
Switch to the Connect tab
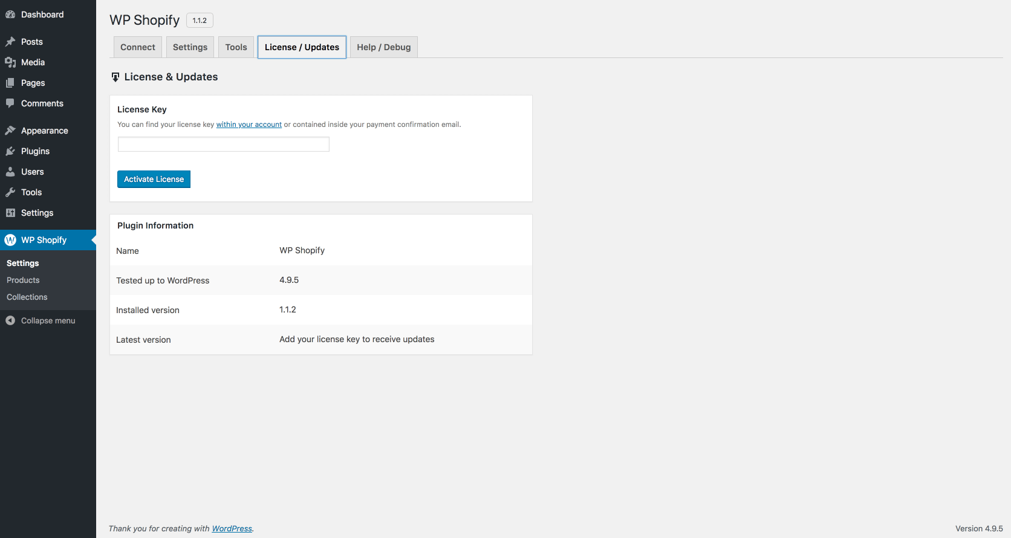[138, 47]
